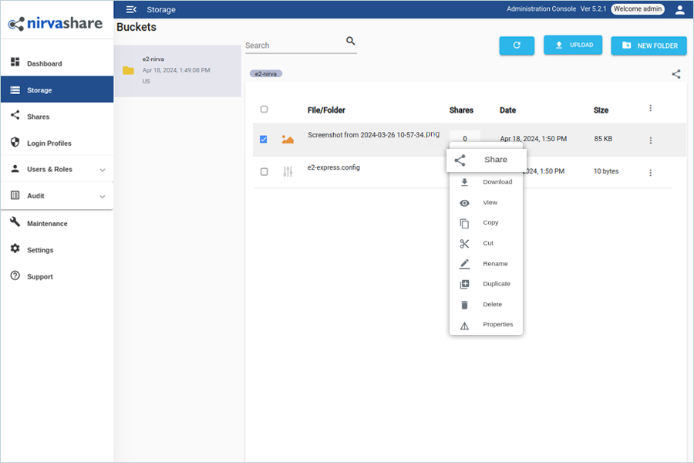694x463 pixels.
Task: Click the e2-express.config file name
Action: pyautogui.click(x=334, y=167)
